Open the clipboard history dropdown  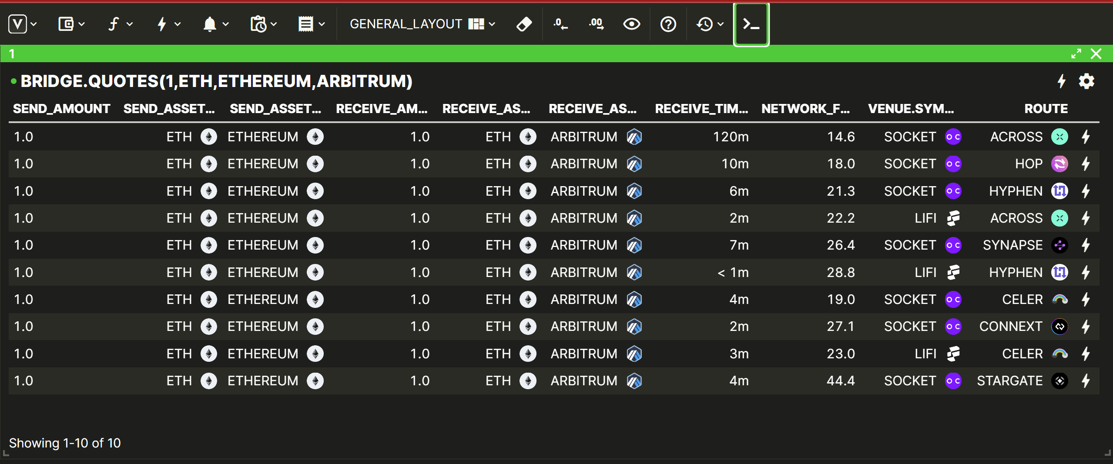(x=264, y=24)
